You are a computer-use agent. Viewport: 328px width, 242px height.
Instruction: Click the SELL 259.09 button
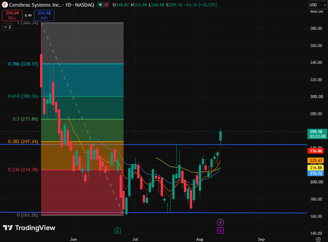point(12,16)
